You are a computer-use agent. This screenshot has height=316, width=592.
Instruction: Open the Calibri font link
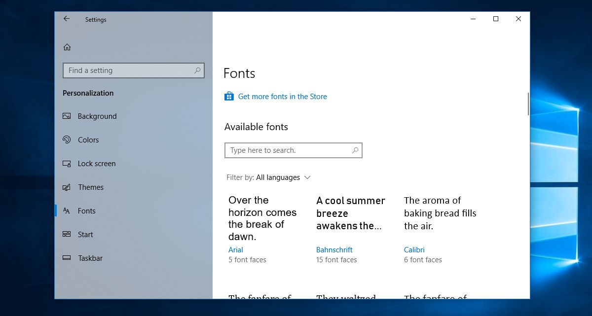coord(414,250)
